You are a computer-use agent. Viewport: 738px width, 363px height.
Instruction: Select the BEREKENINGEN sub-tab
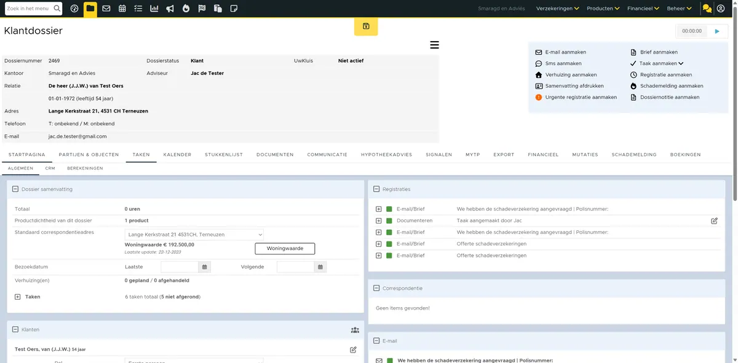pos(85,168)
